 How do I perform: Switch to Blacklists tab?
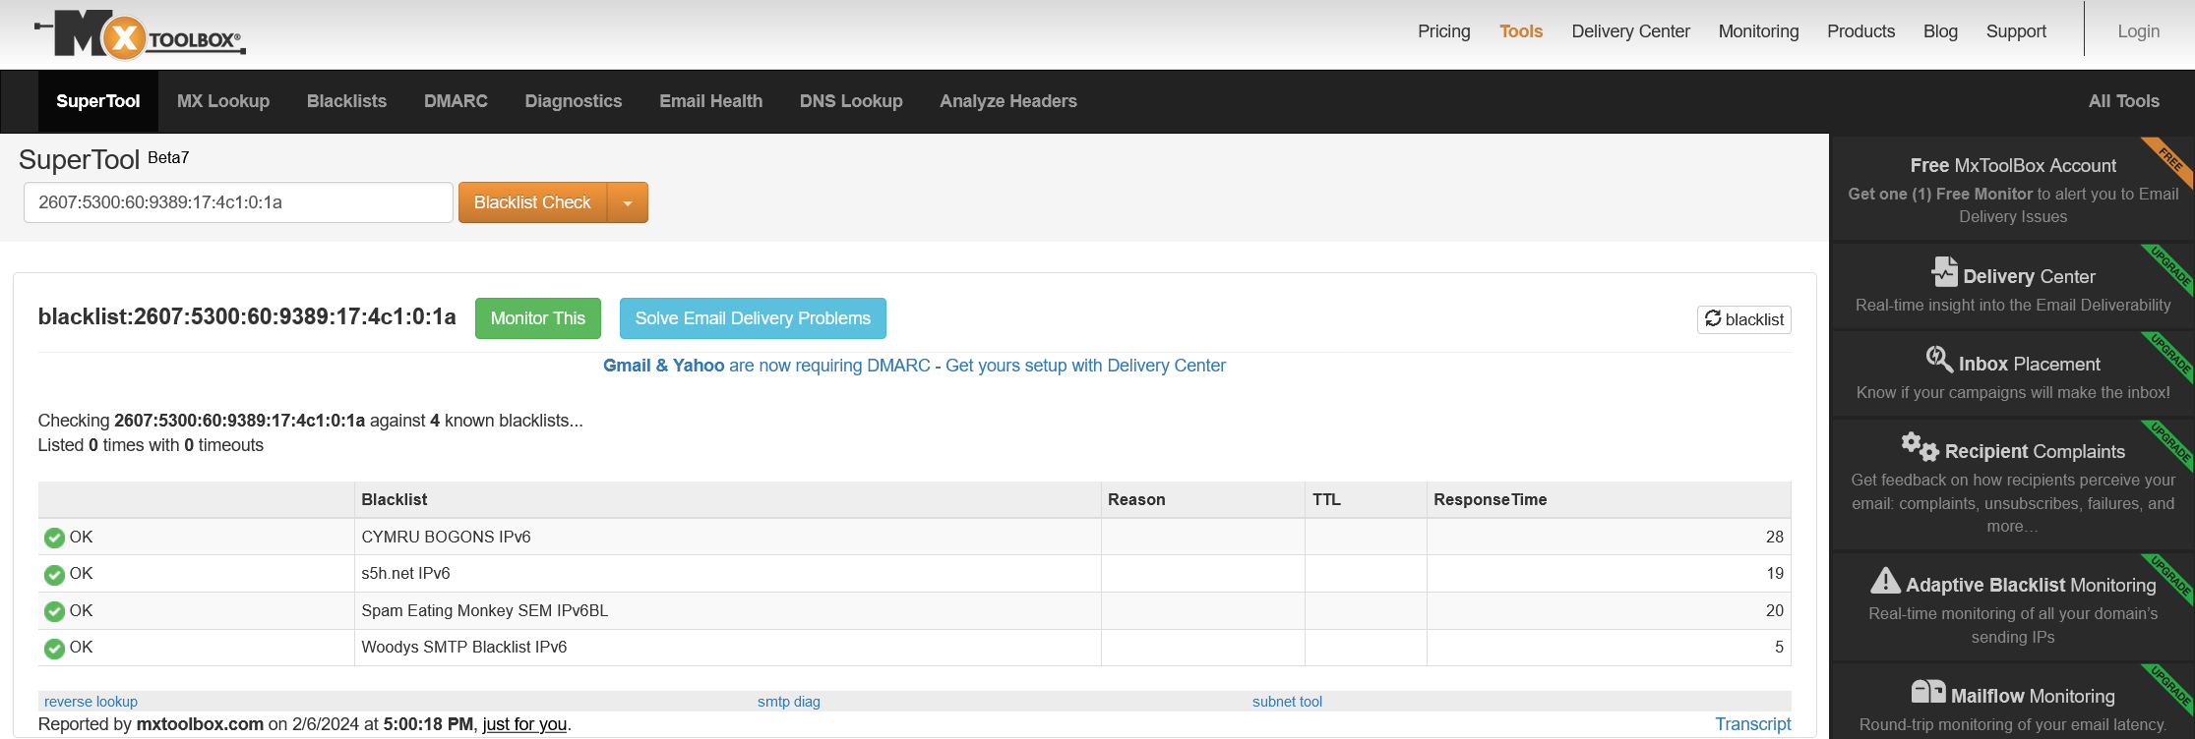tap(346, 101)
